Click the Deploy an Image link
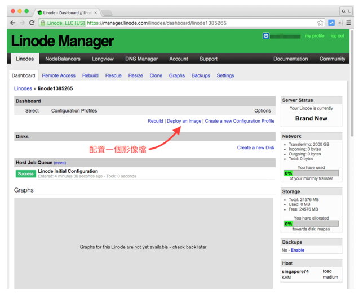The width and height of the screenshot is (359, 295). tap(184, 121)
